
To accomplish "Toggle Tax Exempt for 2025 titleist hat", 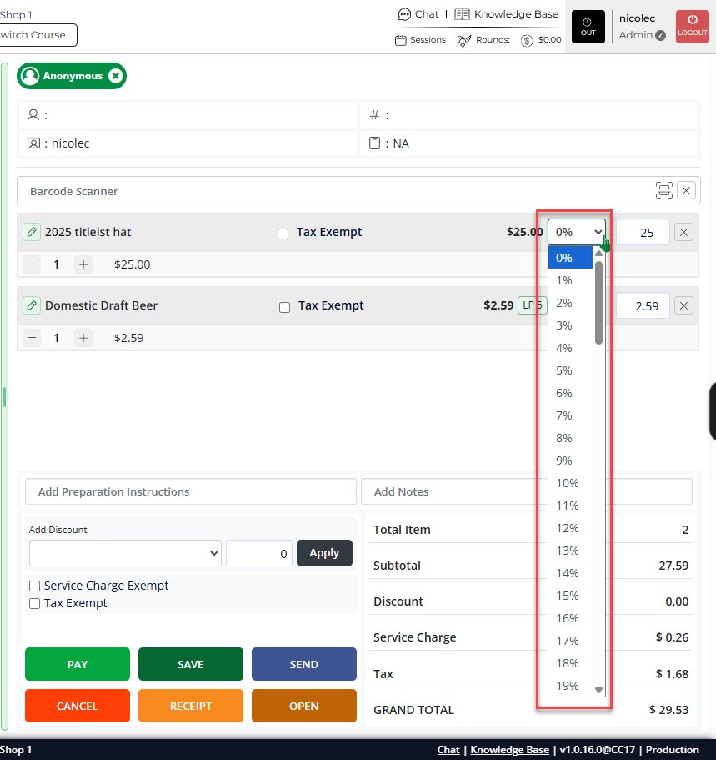I will 283,234.
